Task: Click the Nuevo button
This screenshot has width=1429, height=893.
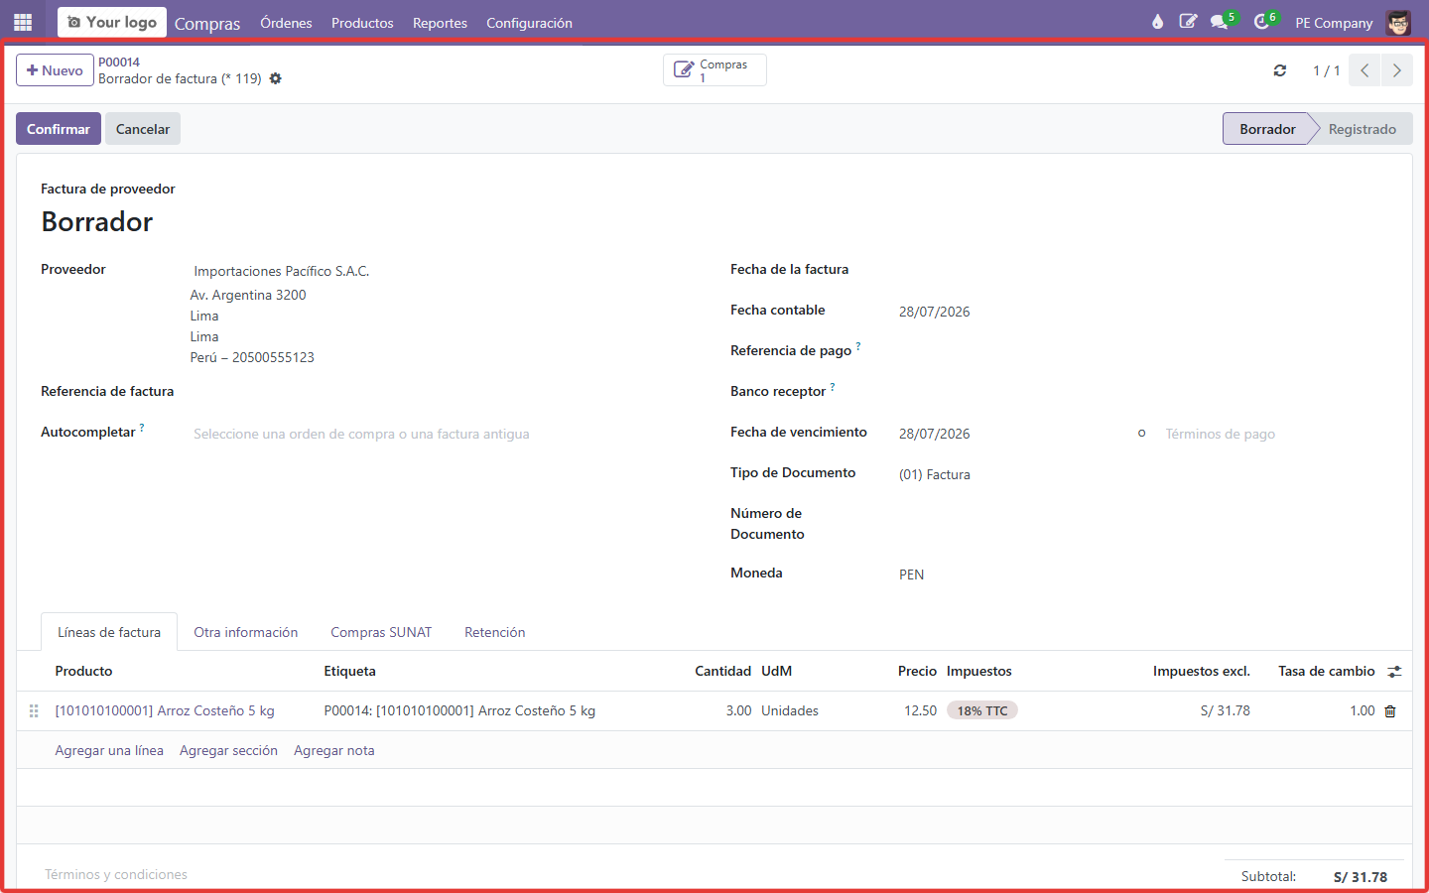Action: point(55,70)
